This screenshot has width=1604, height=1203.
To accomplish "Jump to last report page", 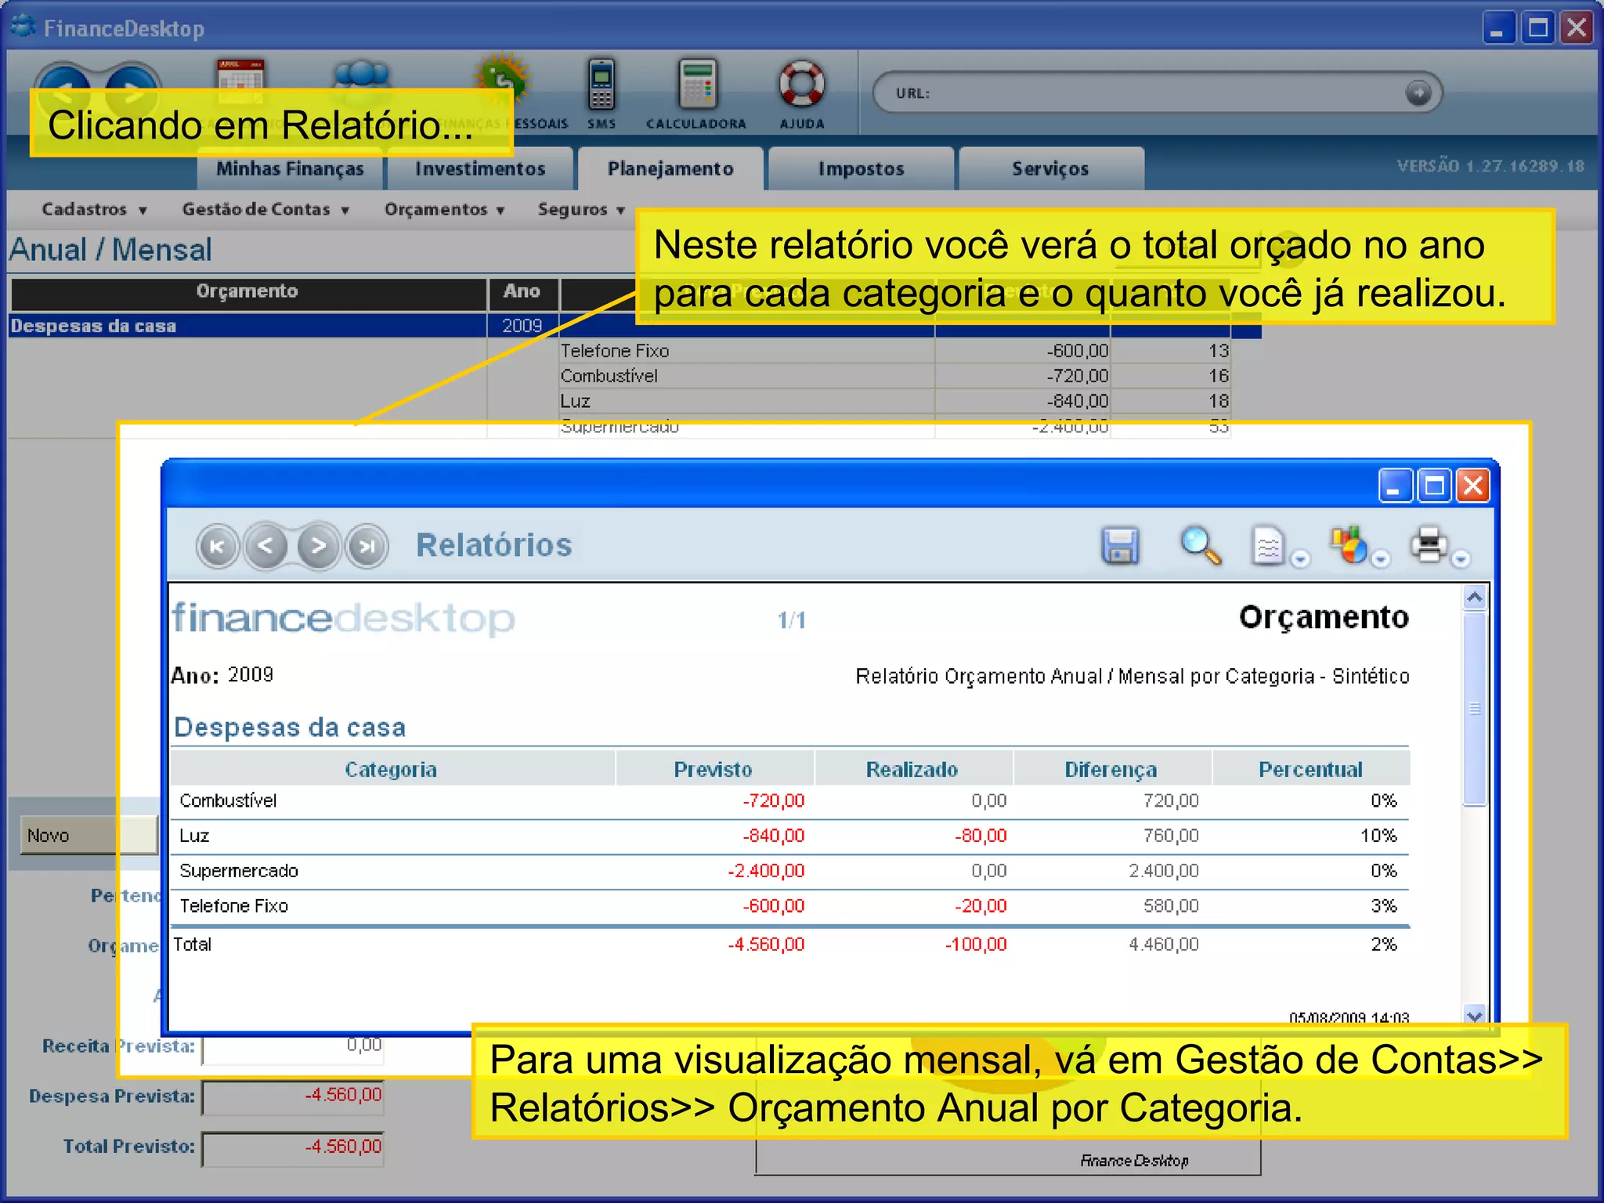I will (367, 546).
